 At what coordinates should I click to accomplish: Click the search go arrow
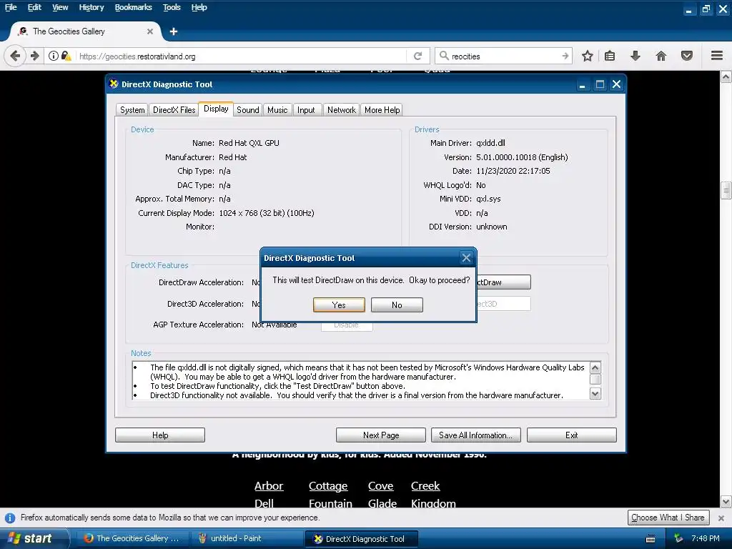pyautogui.click(x=565, y=56)
